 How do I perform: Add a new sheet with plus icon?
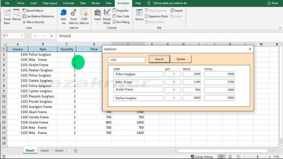tap(76, 151)
